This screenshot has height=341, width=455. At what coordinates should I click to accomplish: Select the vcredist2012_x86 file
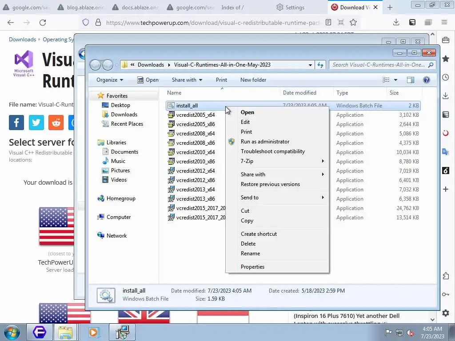pos(196,180)
